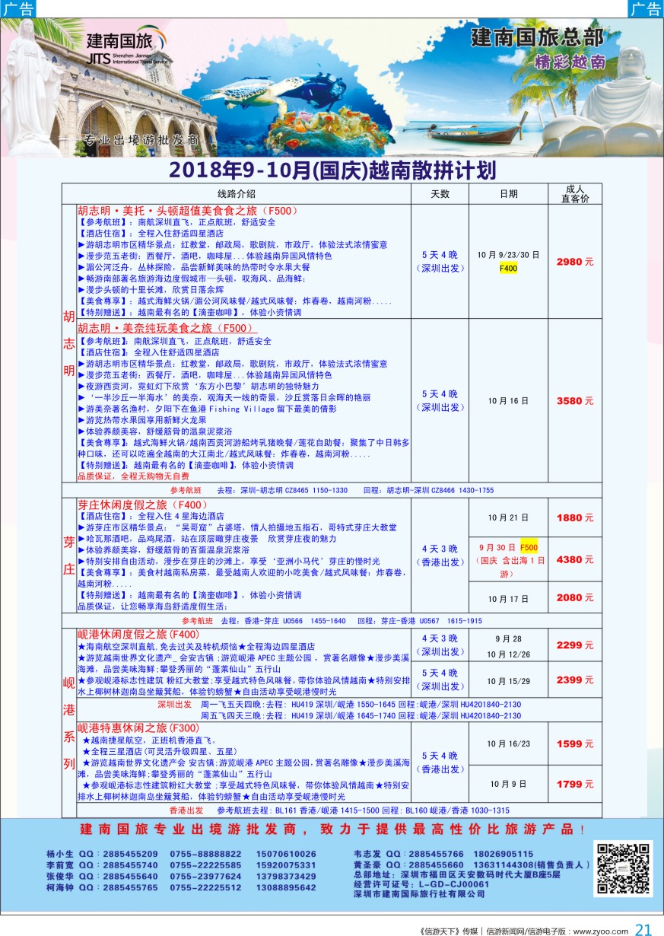The height and width of the screenshot is (936, 664).
Task: Click the 2399元 price
Action: pyautogui.click(x=575, y=680)
